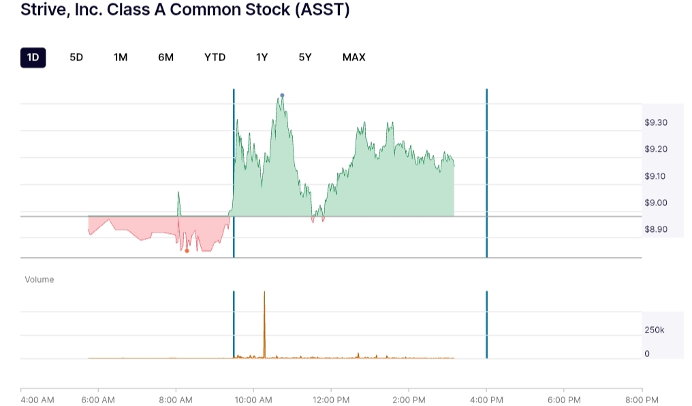This screenshot has height=406, width=692.
Task: Select the 1D time range tab
Action: (33, 57)
